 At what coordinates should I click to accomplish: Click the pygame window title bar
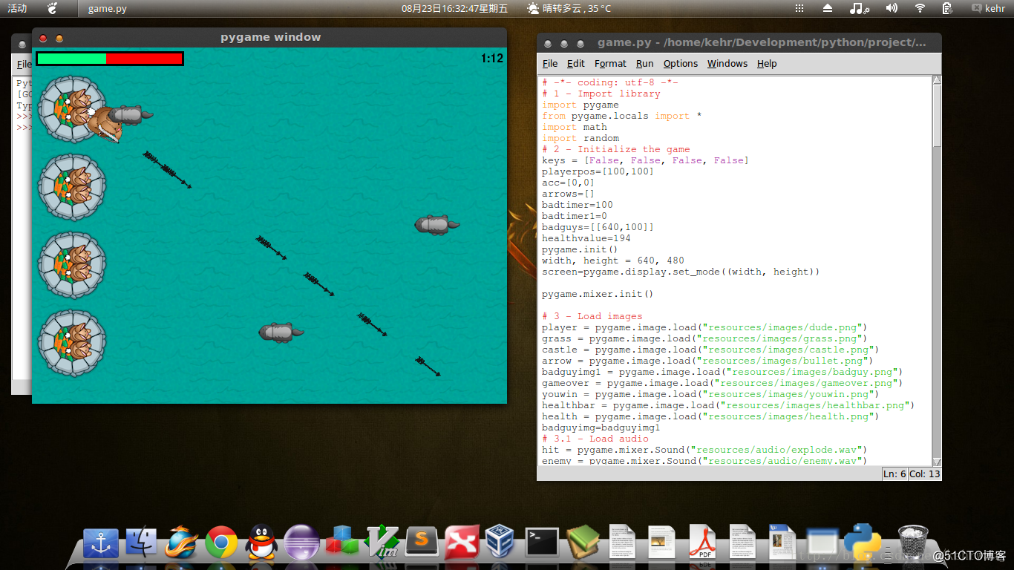click(270, 37)
